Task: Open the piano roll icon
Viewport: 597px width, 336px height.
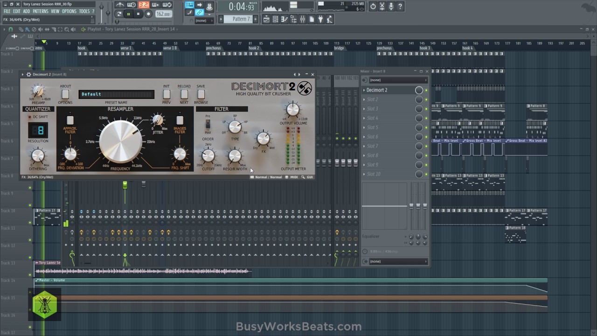Action: click(285, 19)
